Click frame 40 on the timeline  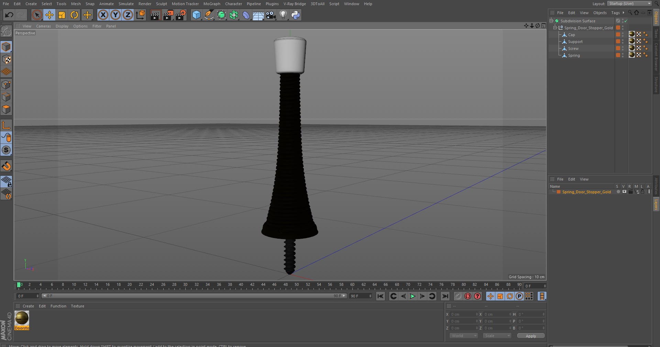pos(241,285)
